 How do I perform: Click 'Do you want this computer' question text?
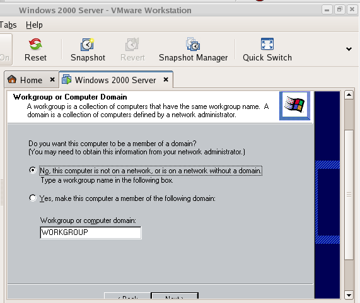pyautogui.click(x=112, y=144)
